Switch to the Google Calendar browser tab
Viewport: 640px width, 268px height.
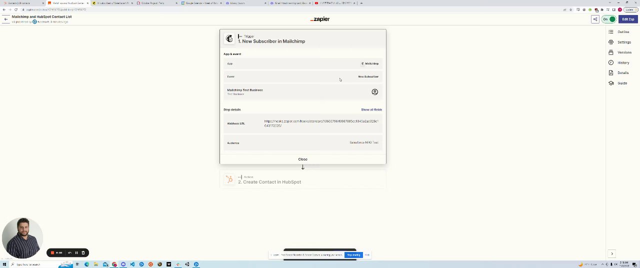click(x=202, y=3)
